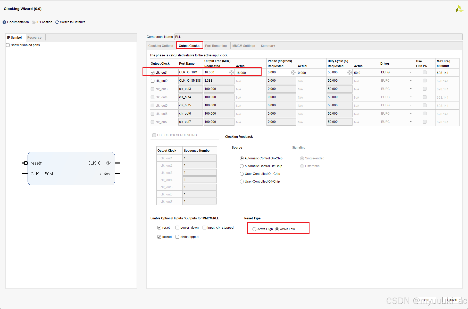Click the CLK_O_16M port name field
468x309 pixels.
(190, 72)
